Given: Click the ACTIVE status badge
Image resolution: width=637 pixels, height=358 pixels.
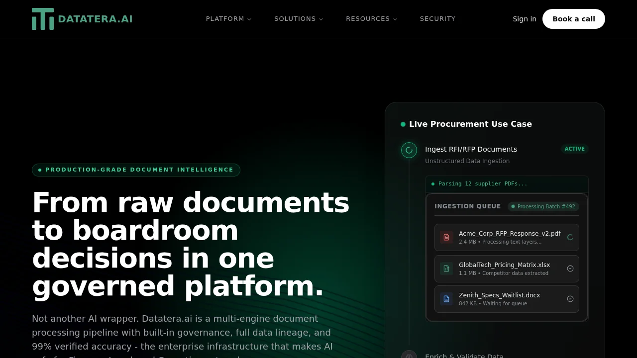Looking at the screenshot, I should tap(574, 149).
